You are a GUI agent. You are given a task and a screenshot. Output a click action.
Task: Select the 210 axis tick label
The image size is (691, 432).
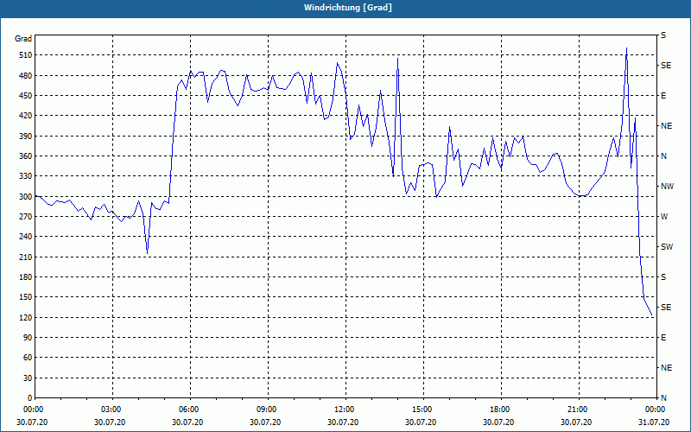pos(26,257)
